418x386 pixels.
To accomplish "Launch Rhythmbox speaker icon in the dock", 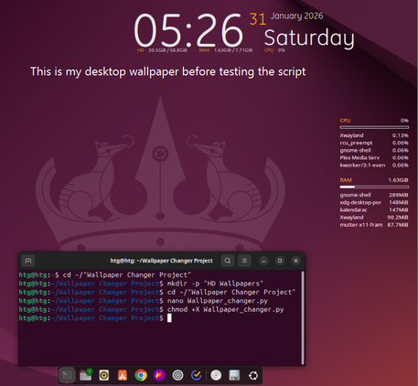I will [x=104, y=375].
